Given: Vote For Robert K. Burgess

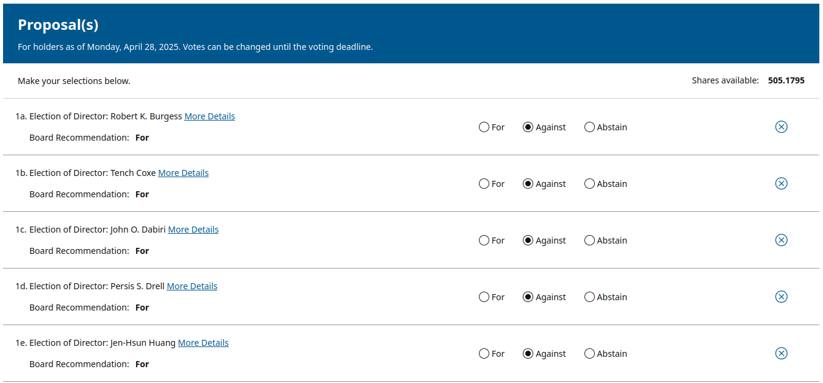Looking at the screenshot, I should click(x=484, y=127).
